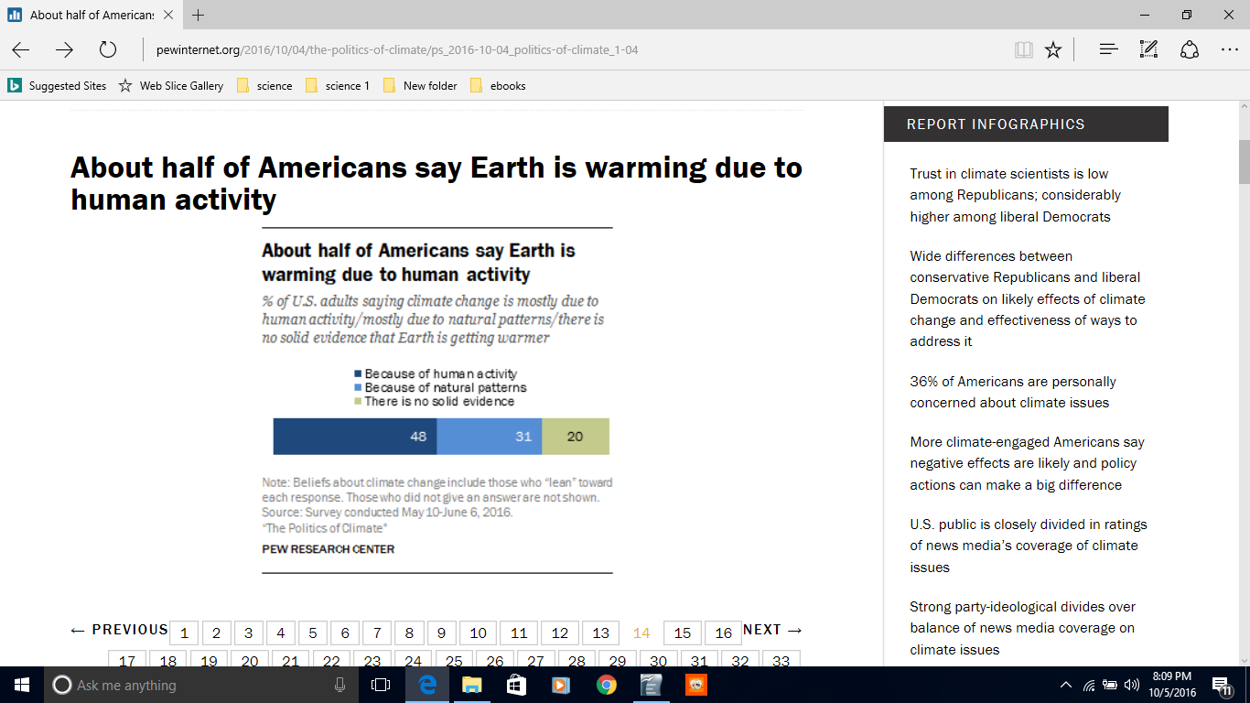The image size is (1250, 703).
Task: Open new tab with plus button
Action: tap(198, 15)
